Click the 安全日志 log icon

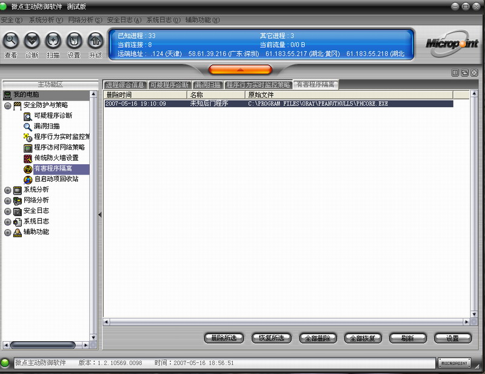(18, 212)
